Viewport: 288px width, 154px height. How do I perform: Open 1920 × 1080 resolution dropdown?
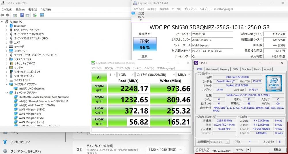click(165, 150)
